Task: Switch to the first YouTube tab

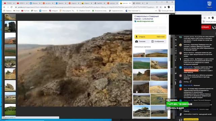Action: point(9,3)
